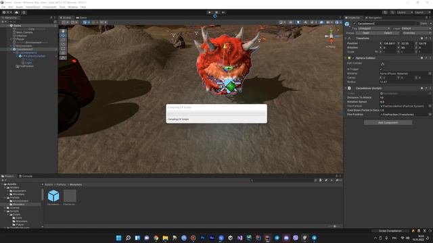Viewport: 433px width, 243px height.
Task: Open the Windows Start menu
Action: click(x=119, y=238)
